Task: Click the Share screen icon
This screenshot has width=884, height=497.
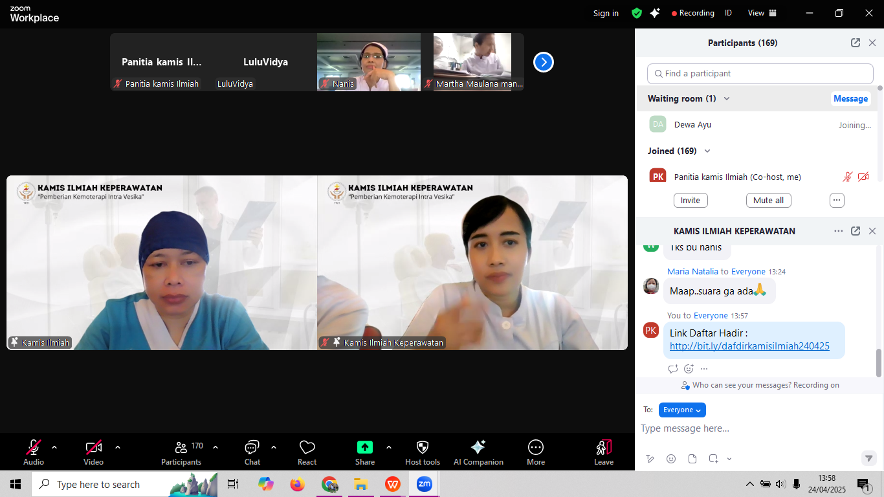Action: (365, 447)
